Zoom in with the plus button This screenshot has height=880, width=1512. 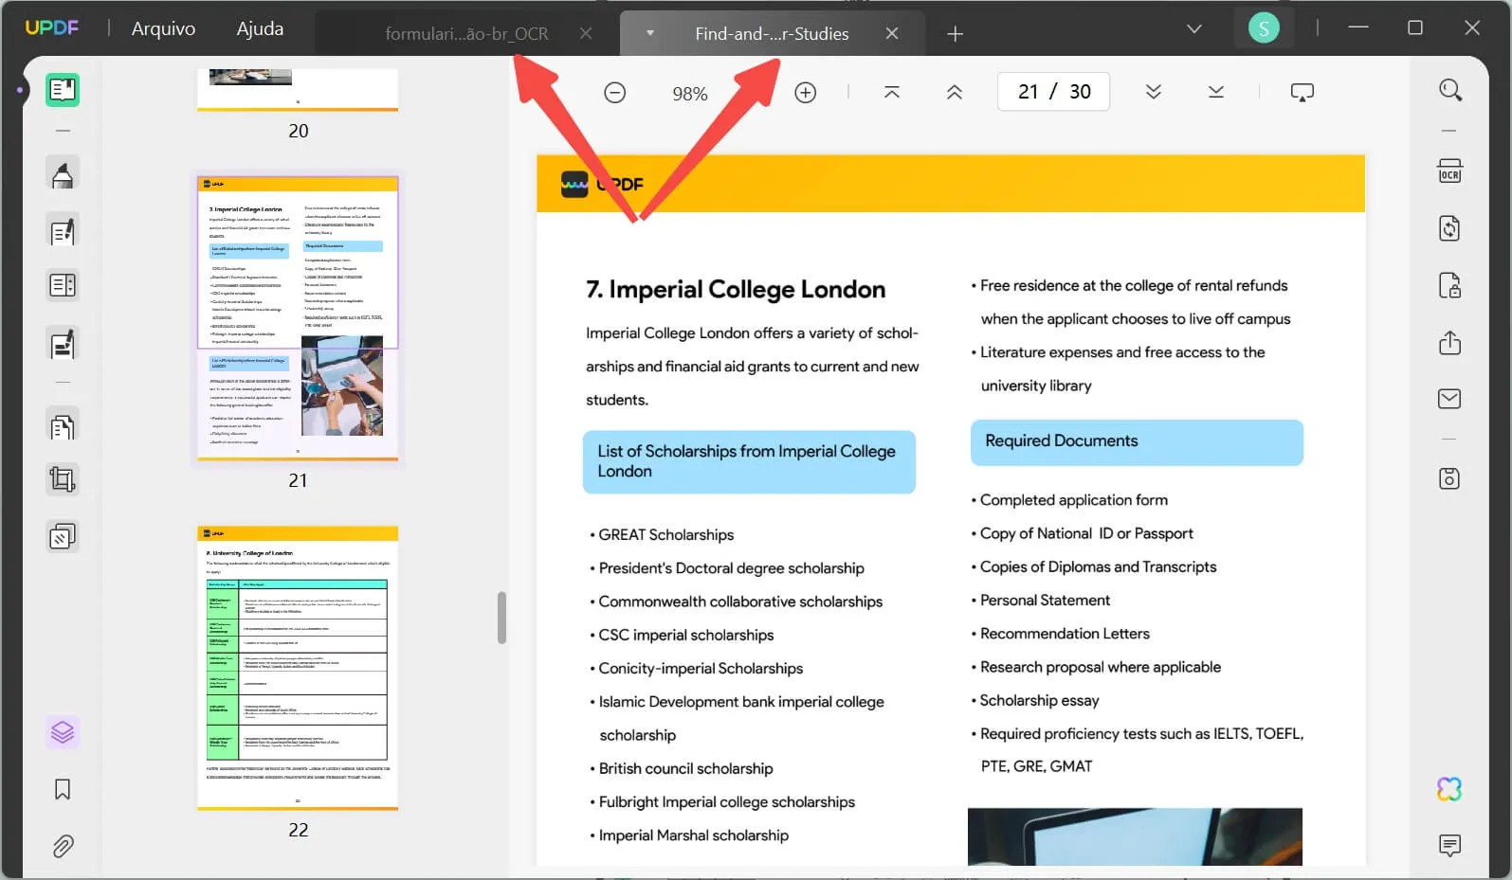click(x=806, y=93)
